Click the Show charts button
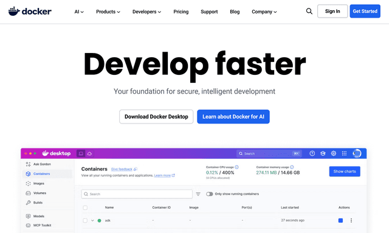The image size is (389, 233). click(x=345, y=172)
